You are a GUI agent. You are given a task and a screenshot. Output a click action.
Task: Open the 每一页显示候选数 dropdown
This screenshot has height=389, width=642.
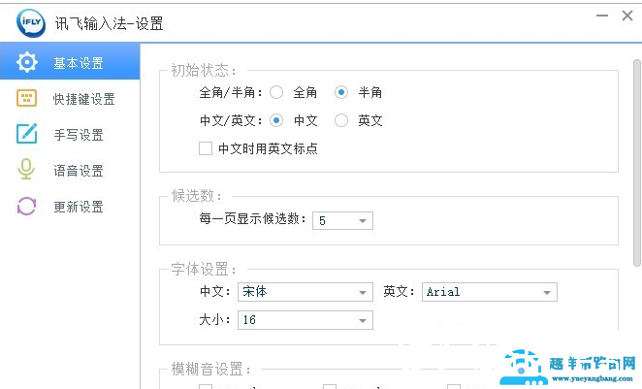pos(342,221)
